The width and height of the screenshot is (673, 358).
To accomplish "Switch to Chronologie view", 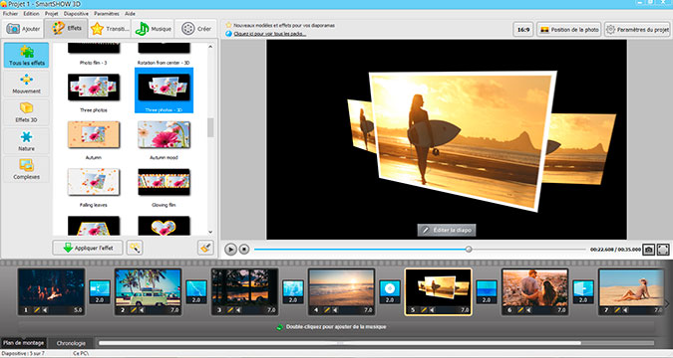I will point(71,343).
